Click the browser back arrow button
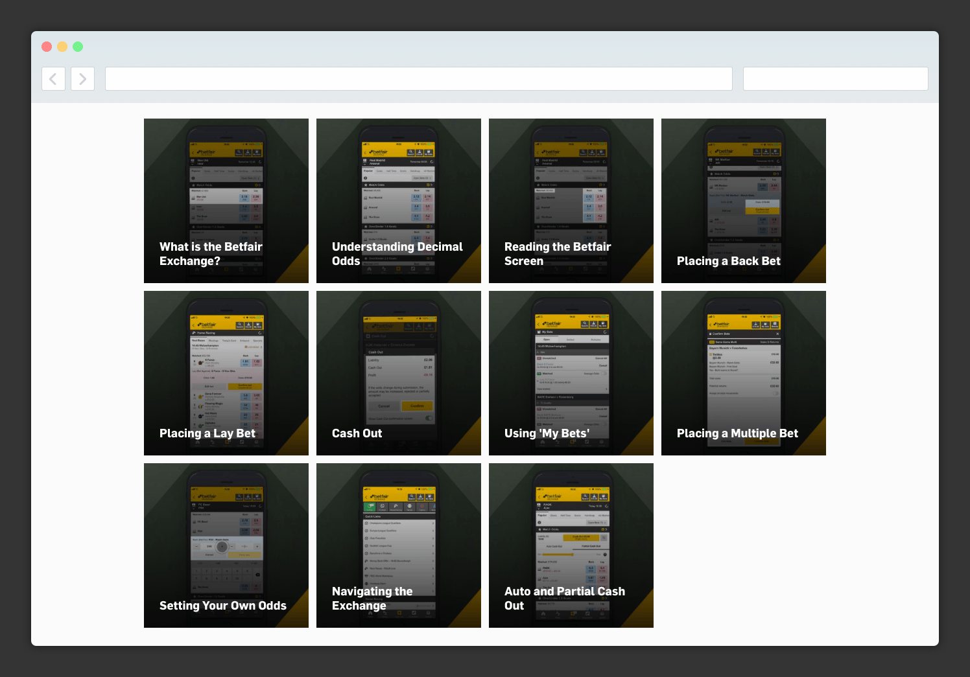970x677 pixels. click(x=53, y=79)
